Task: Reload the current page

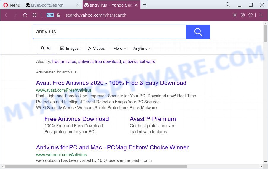Action: pyautogui.click(x=25, y=15)
